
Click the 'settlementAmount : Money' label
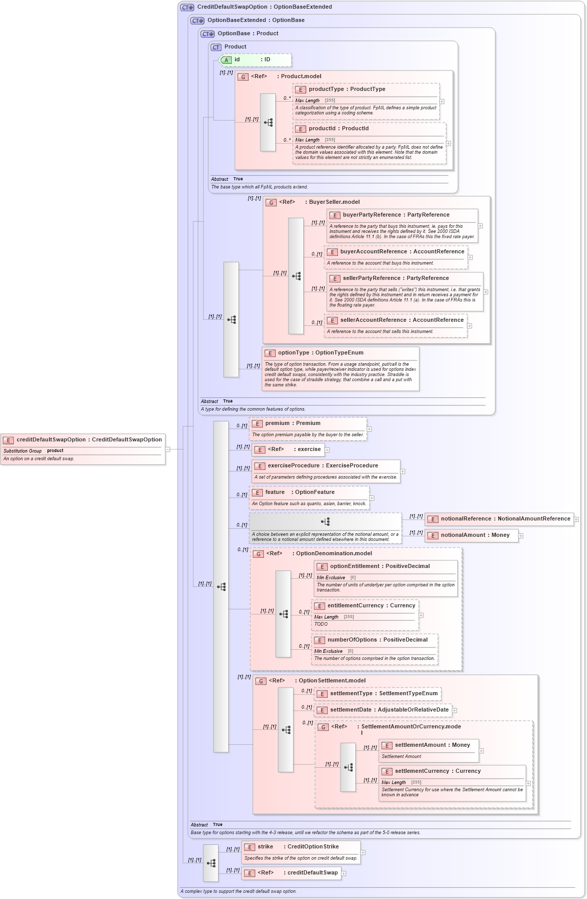432,745
